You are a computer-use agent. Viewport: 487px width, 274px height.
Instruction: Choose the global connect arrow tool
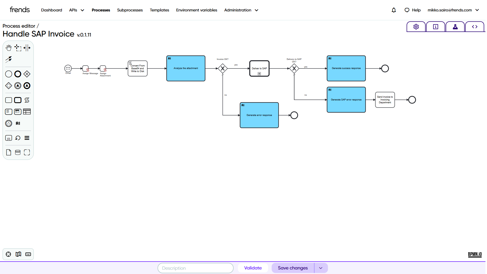[x=9, y=59]
